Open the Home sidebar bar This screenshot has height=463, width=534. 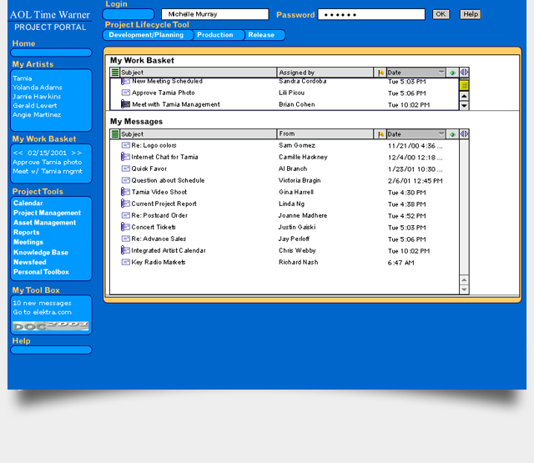tap(52, 53)
